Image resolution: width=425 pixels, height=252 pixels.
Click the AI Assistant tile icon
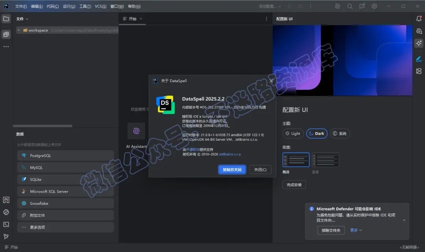point(136,131)
